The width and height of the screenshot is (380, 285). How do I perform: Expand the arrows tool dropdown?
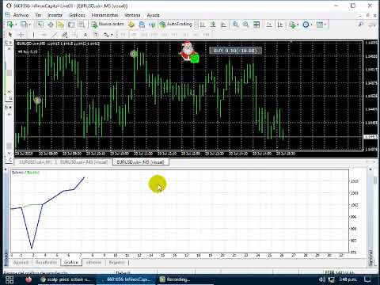tap(112, 35)
